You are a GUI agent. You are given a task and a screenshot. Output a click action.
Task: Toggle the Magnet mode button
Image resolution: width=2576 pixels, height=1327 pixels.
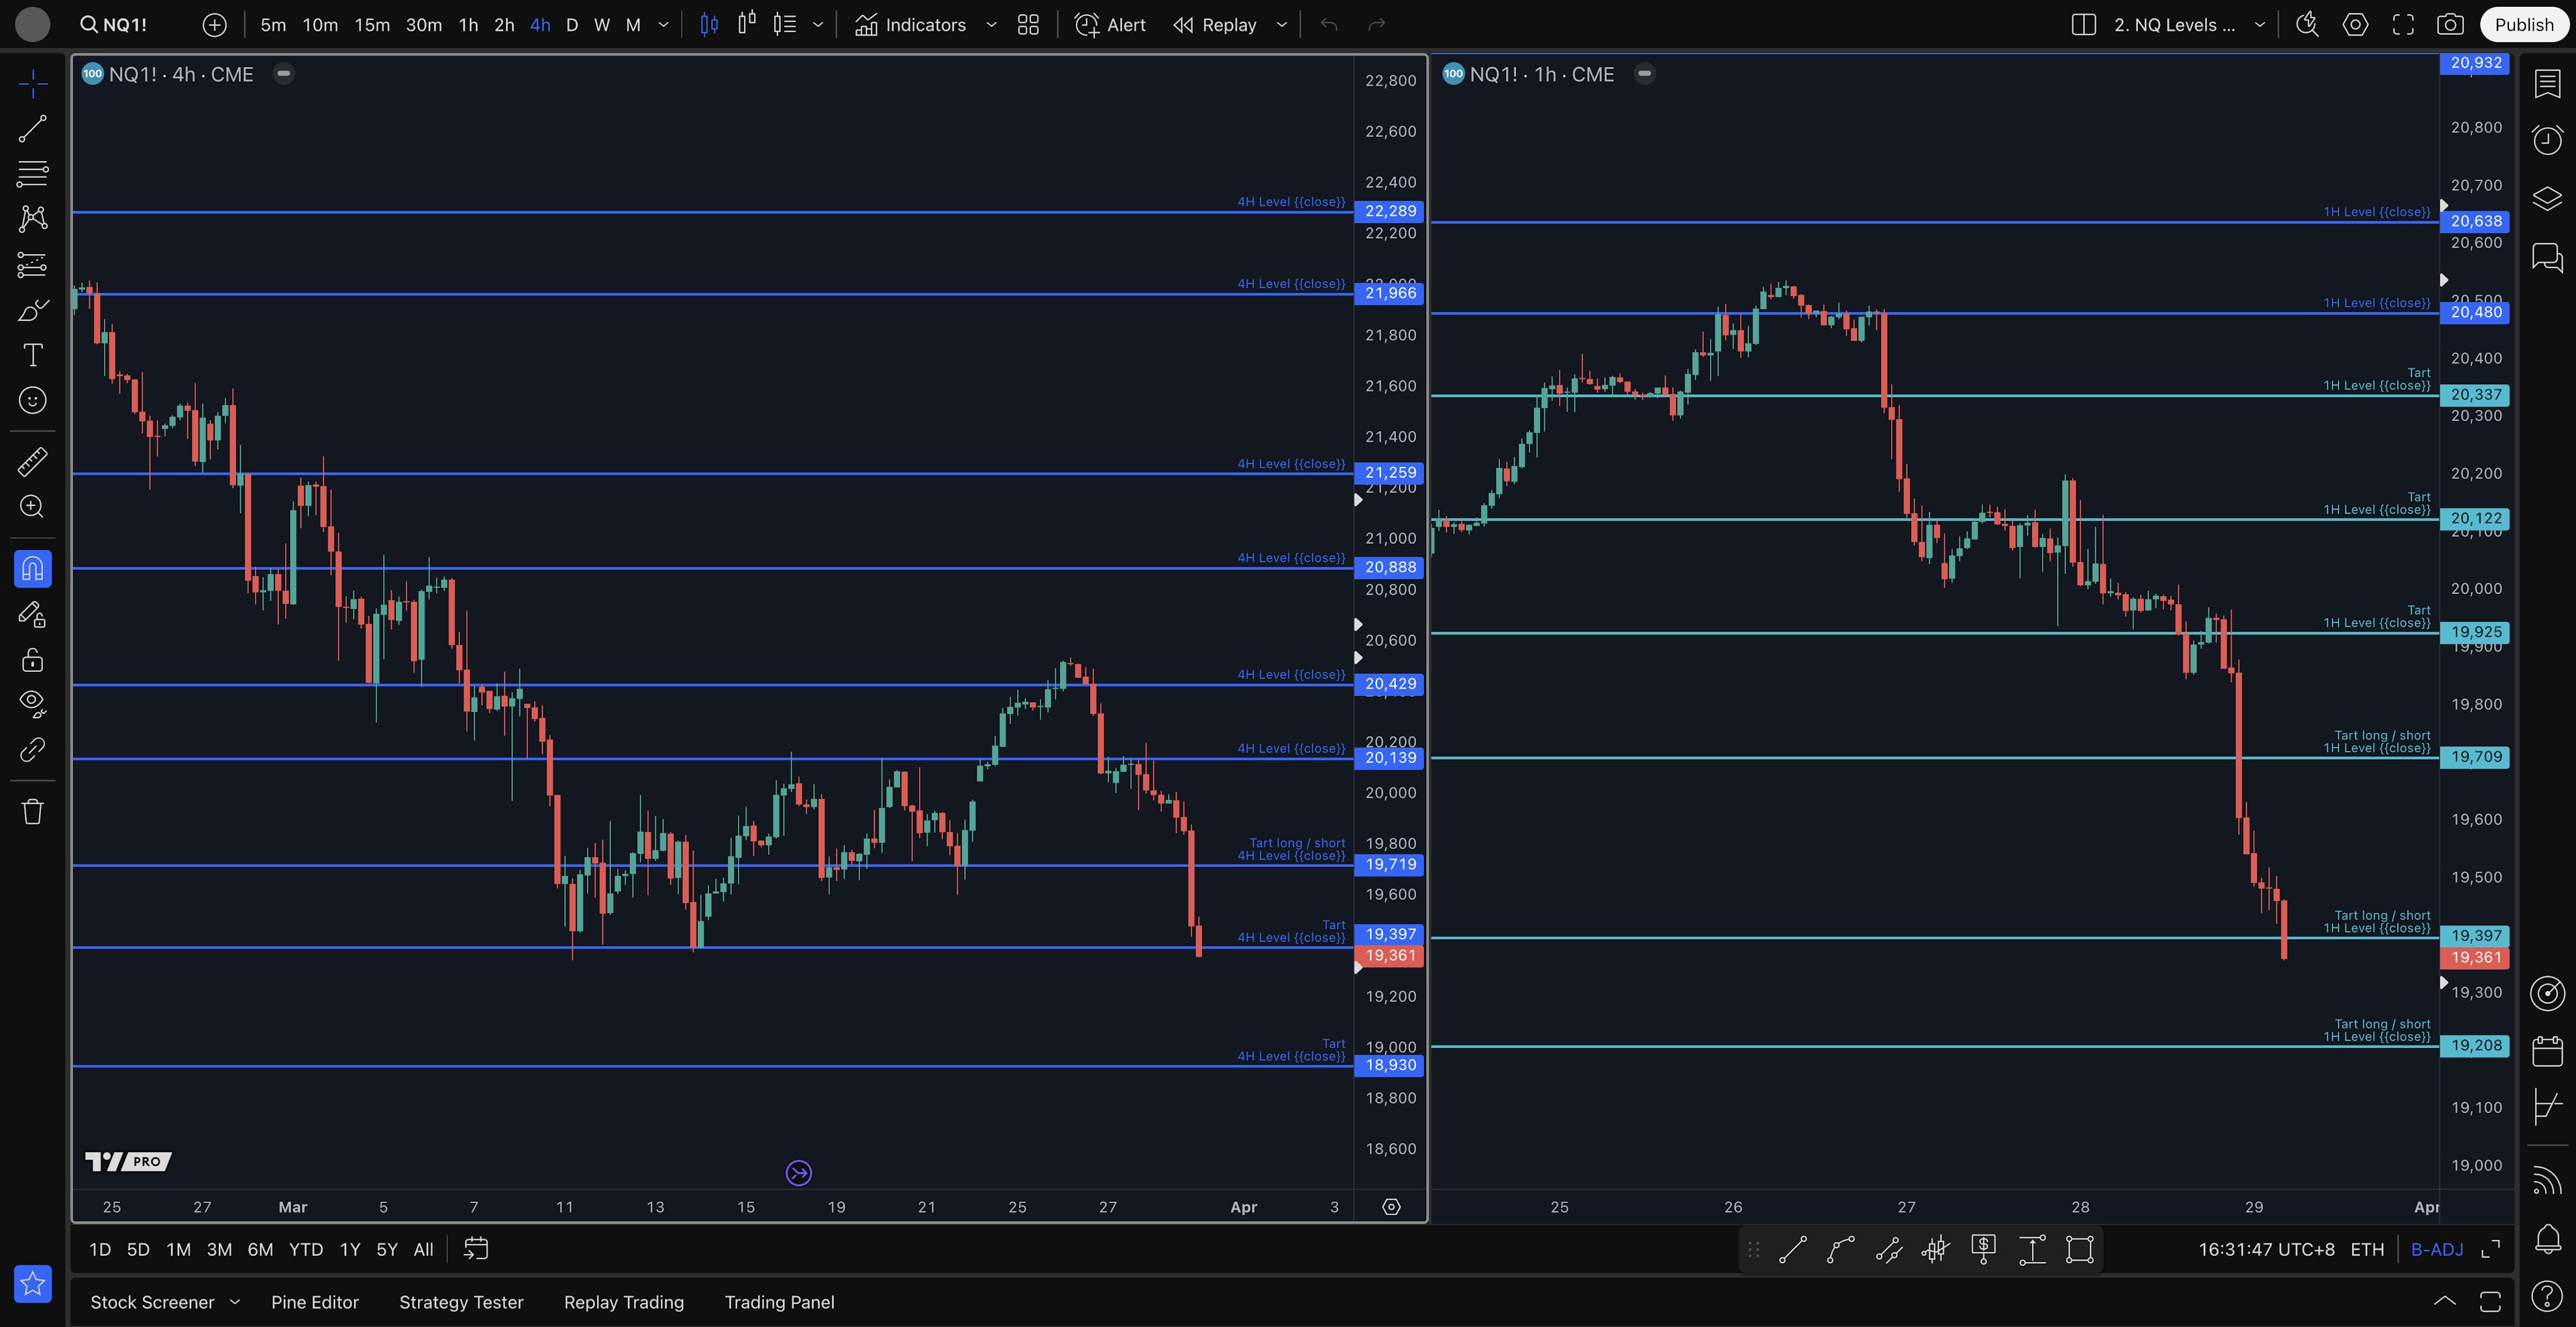(32, 569)
